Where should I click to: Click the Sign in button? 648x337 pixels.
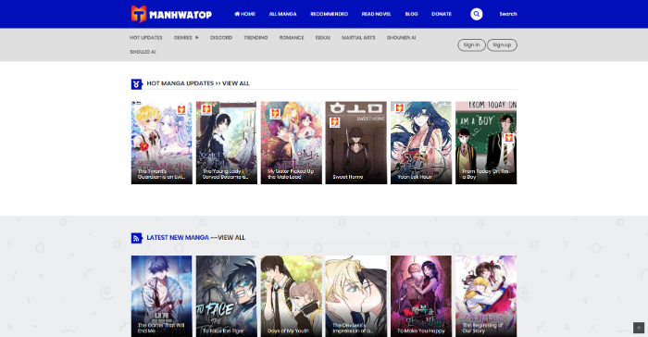[471, 45]
